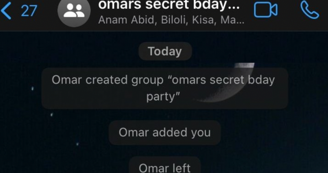This screenshot has width=328, height=173.
Task: Tap the word "party" in the group-created notice
Action: coord(160,97)
